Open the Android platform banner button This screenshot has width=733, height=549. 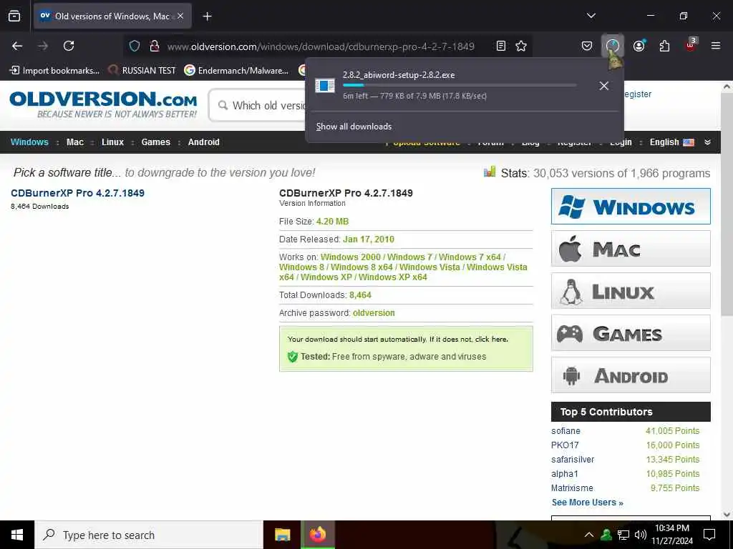[x=631, y=375]
